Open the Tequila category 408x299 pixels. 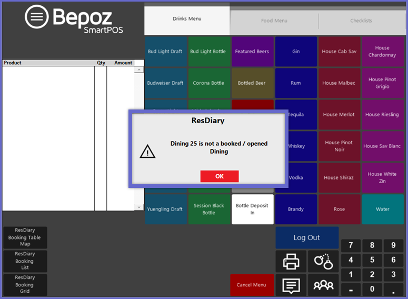click(303, 115)
